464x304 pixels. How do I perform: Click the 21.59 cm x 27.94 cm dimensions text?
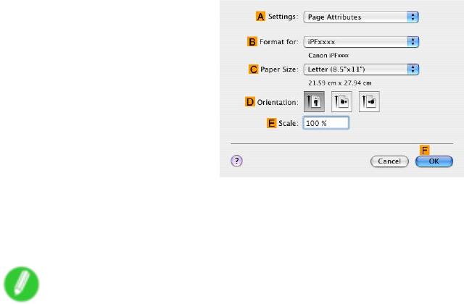click(x=340, y=83)
